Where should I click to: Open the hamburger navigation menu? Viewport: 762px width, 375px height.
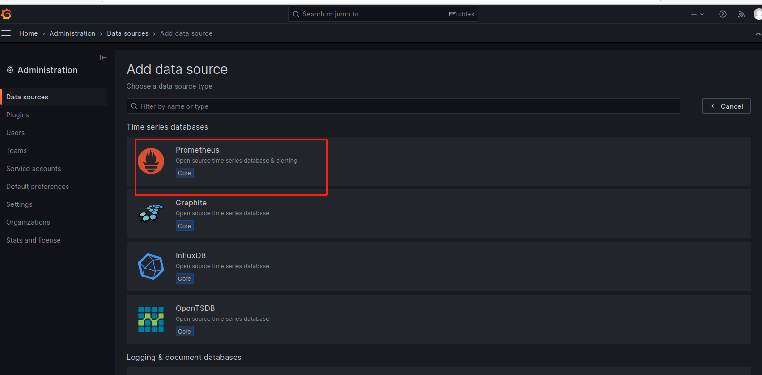(6, 33)
